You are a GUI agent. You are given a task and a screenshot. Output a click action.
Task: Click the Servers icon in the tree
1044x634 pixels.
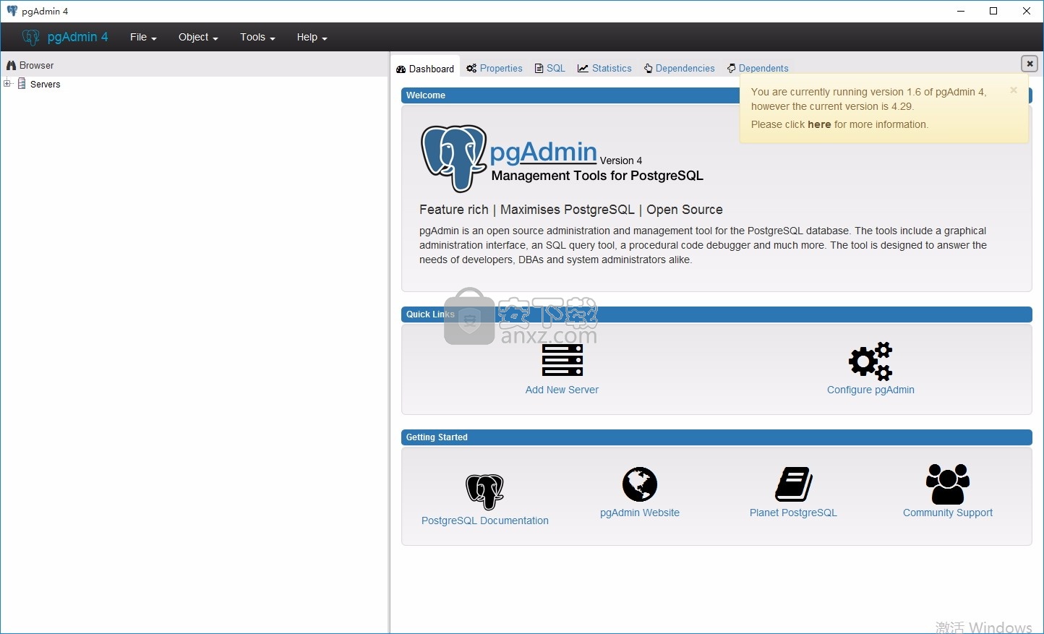22,84
